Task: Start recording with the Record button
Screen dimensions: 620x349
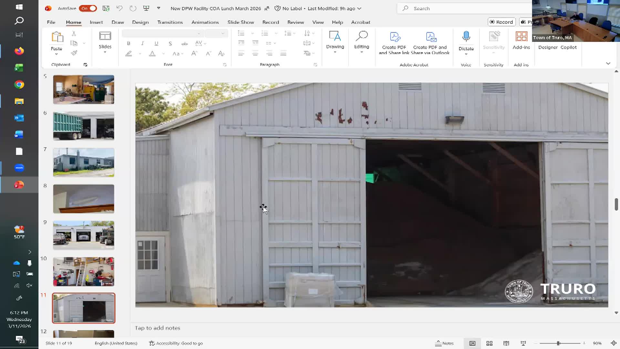Action: click(501, 22)
